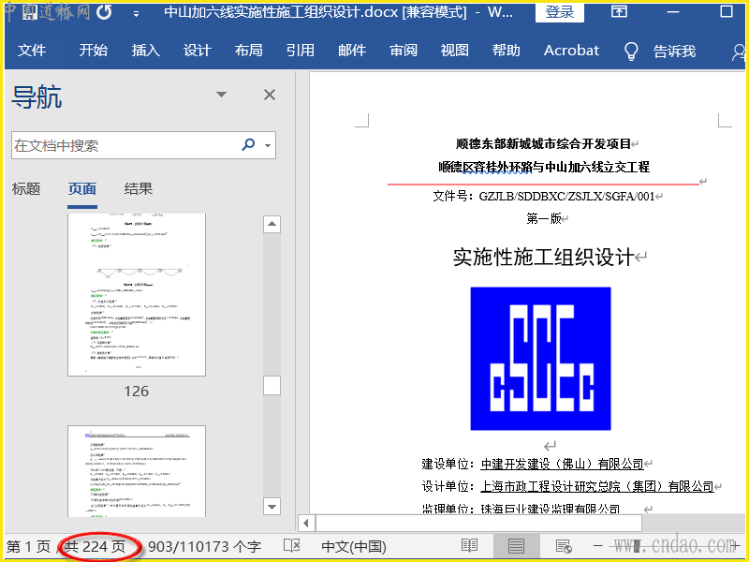Click the zoom out minus button

tap(597, 545)
